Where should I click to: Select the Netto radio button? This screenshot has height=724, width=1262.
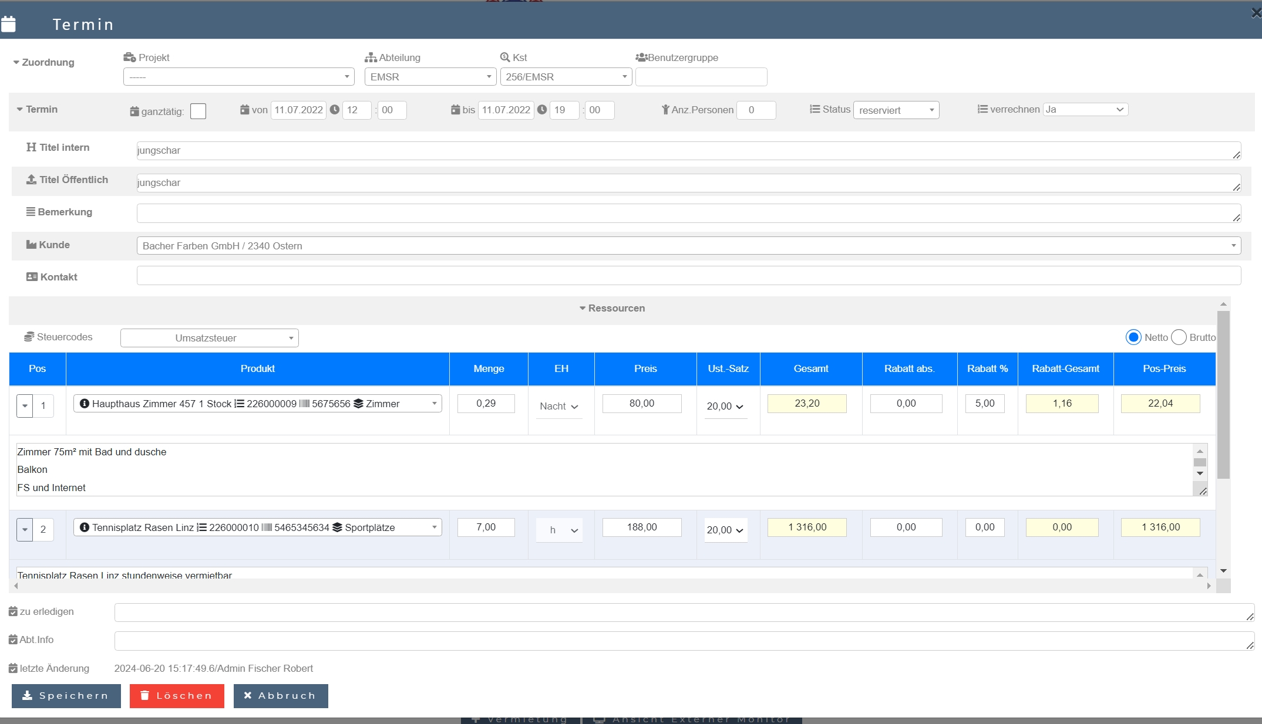coord(1133,337)
